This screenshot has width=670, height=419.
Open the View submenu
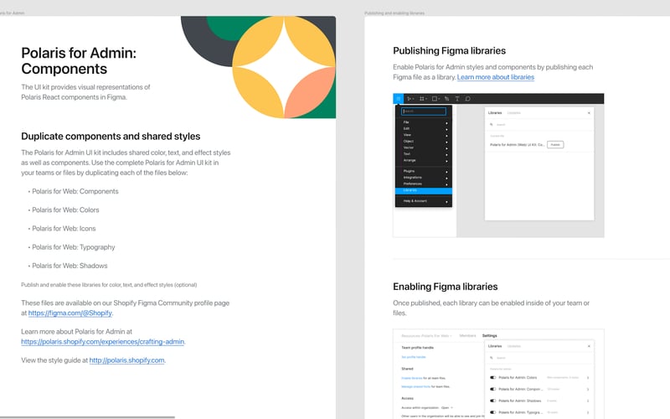coord(424,135)
